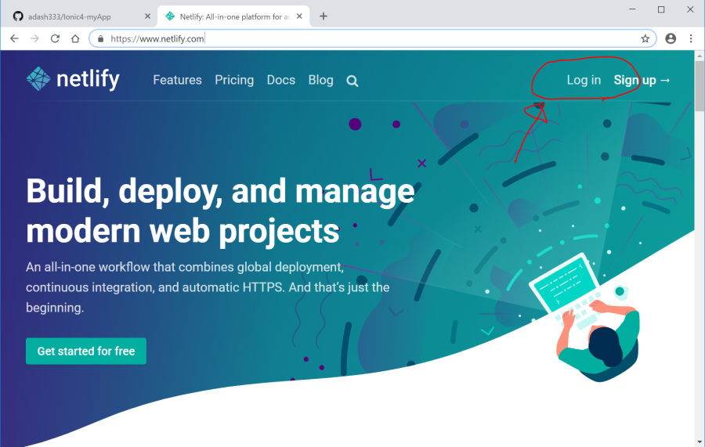Image resolution: width=705 pixels, height=447 pixels.
Task: Click the browser back arrow
Action: 14,38
